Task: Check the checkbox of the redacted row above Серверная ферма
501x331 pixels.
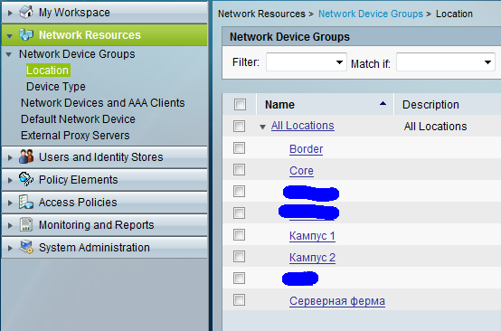Action: (x=239, y=279)
